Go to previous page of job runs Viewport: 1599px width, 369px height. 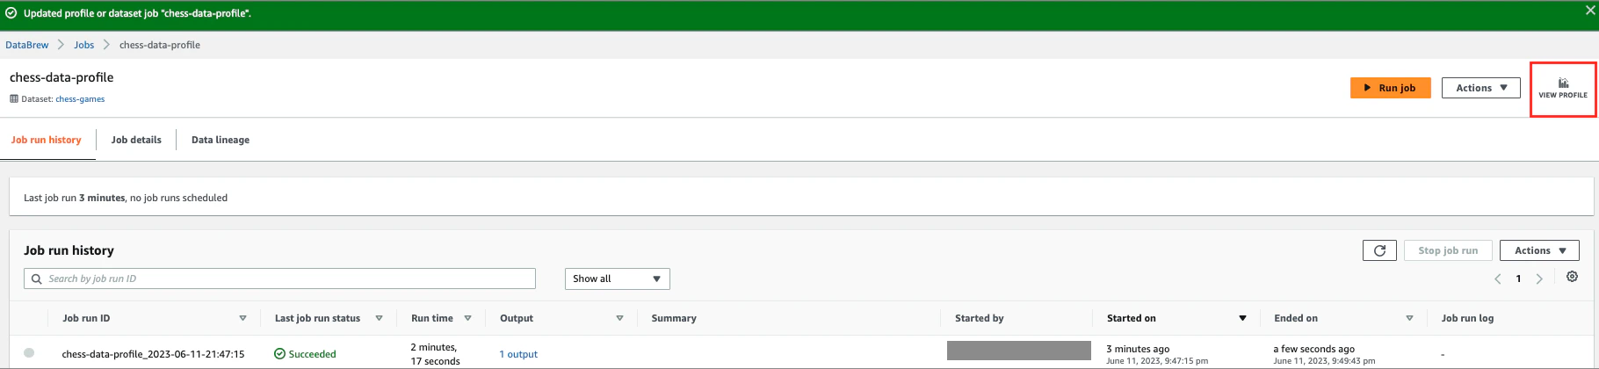[x=1498, y=279]
